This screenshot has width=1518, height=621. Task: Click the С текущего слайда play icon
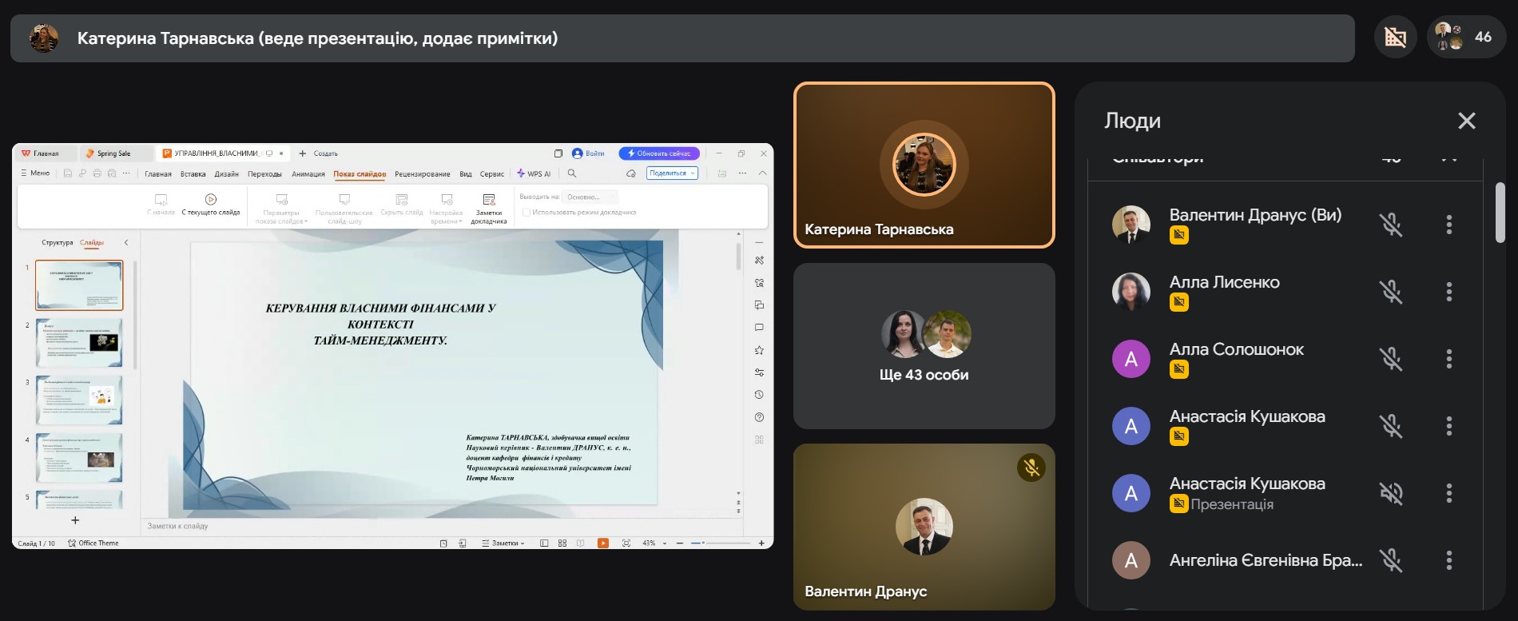pyautogui.click(x=211, y=200)
